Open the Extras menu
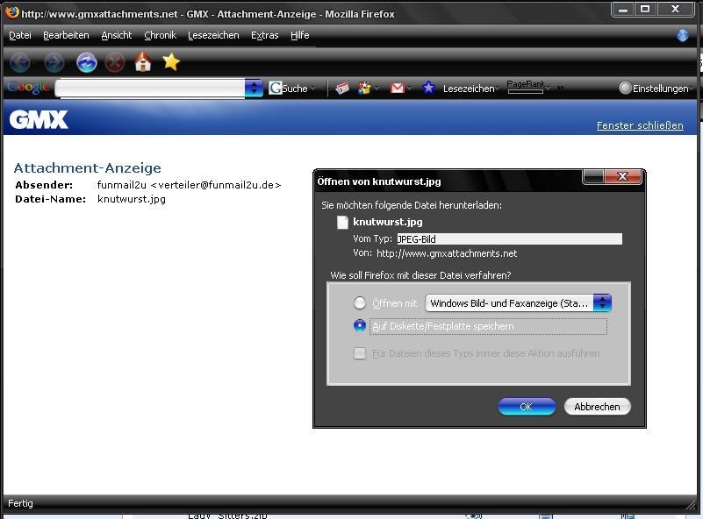Screen dimensions: 703x519 click(264, 36)
